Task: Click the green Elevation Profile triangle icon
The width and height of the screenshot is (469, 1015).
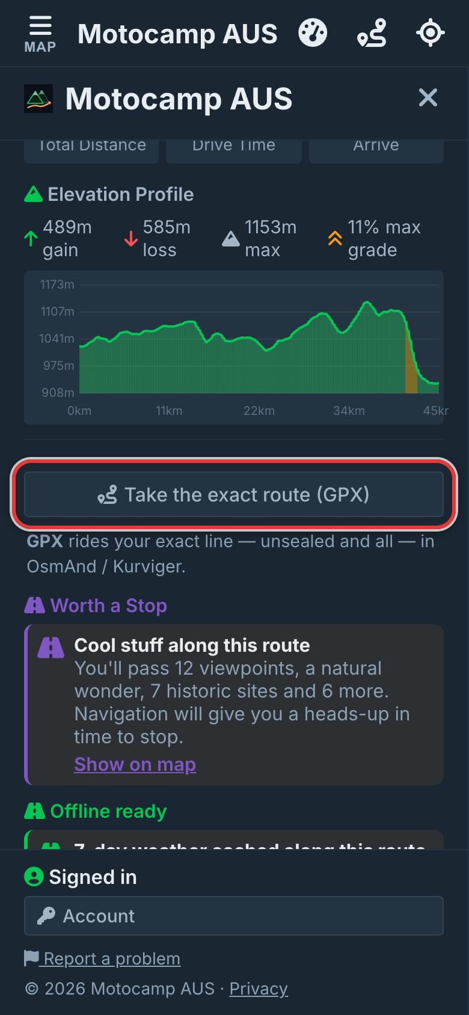Action: 33,194
